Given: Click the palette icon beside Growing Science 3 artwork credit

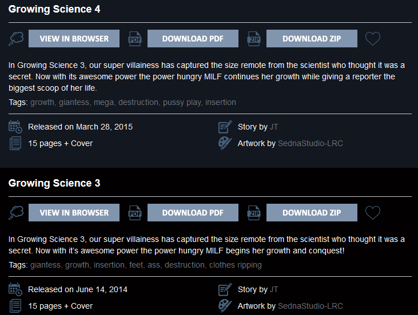Looking at the screenshot, I should (x=225, y=306).
